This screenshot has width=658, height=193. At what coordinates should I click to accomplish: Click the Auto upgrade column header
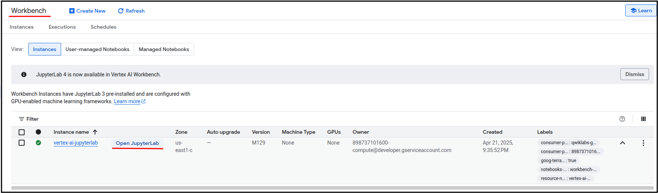point(224,132)
